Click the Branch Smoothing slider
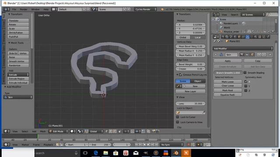This screenshot has height=157, width=280. tap(228, 73)
